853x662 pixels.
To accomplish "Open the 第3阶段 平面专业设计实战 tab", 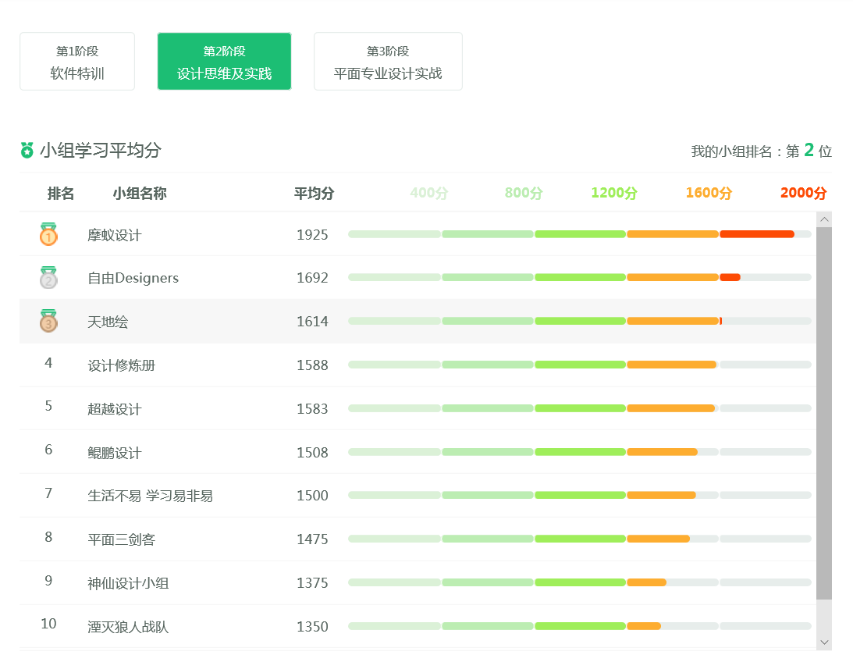I will pyautogui.click(x=388, y=62).
